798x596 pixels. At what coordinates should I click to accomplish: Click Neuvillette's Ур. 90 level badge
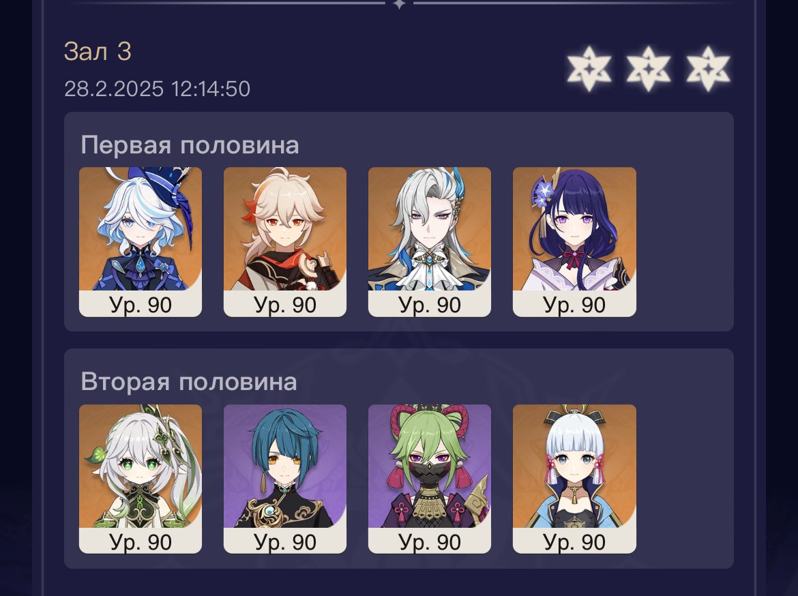[x=430, y=304]
